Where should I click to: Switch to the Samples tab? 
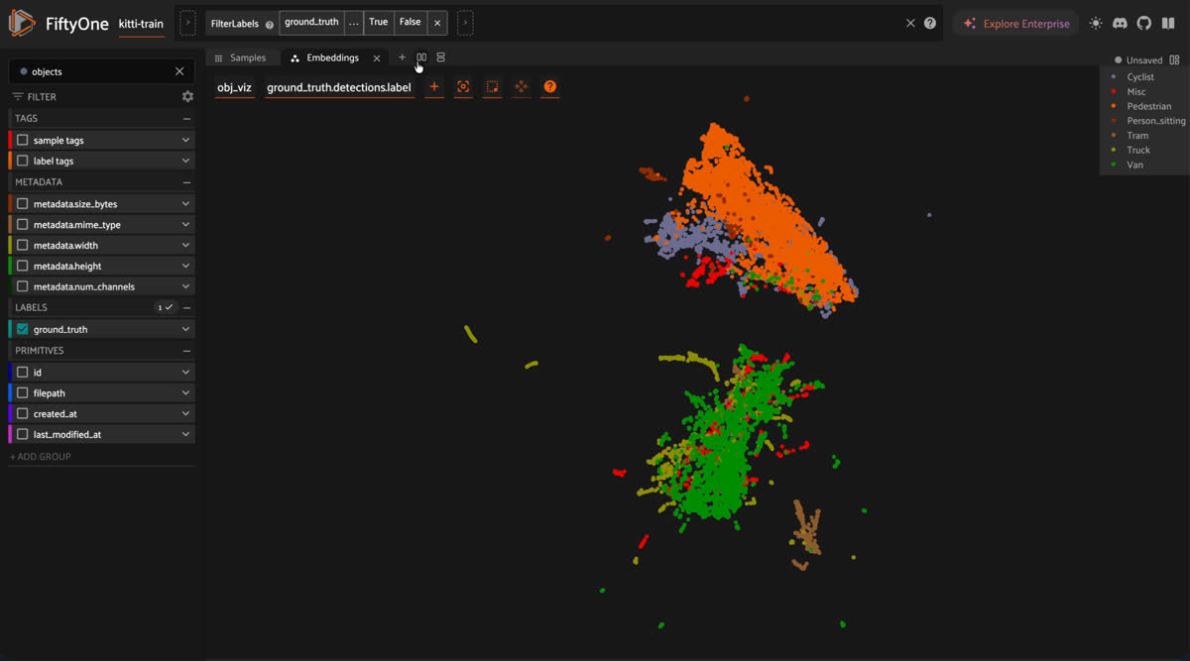click(x=241, y=57)
